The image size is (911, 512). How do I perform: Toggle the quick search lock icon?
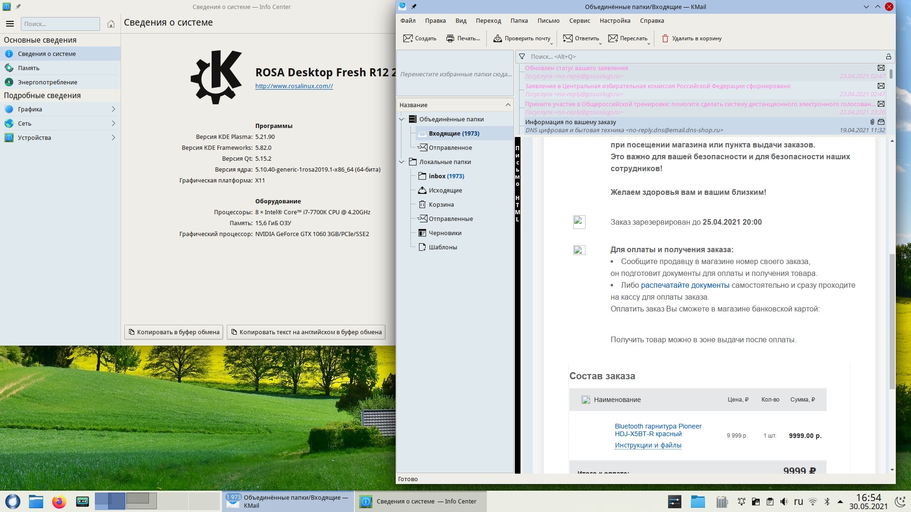click(x=888, y=56)
